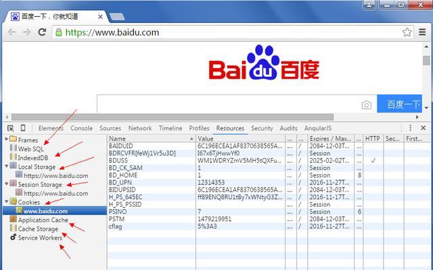
Task: Click the camera image-search icon
Action: click(x=367, y=105)
